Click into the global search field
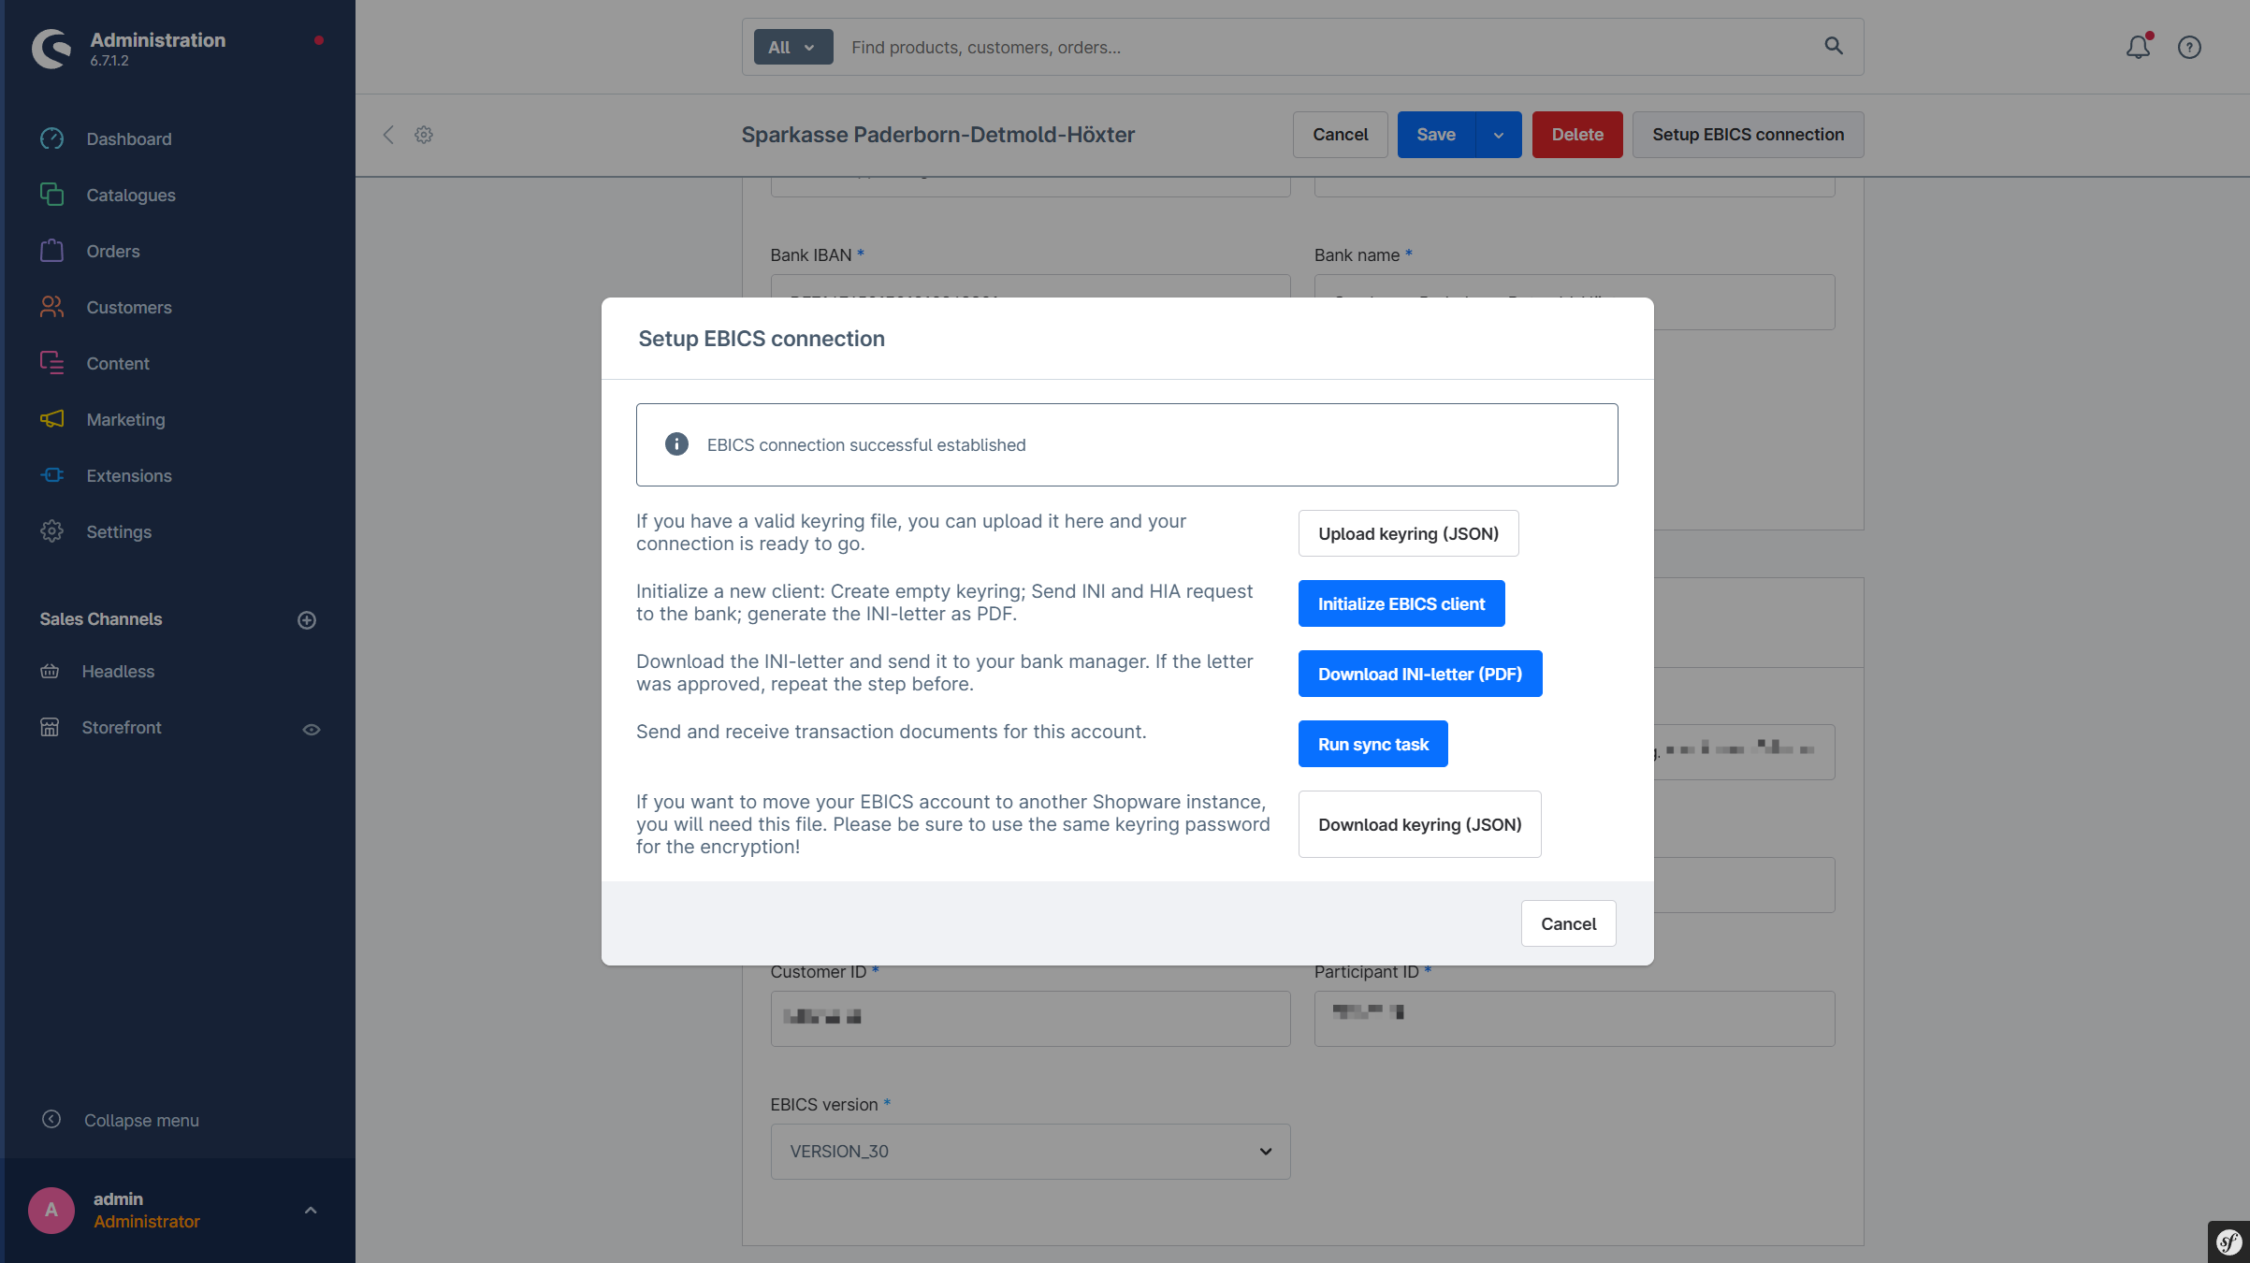Screen dimensions: 2250x1263 pos(1310,48)
